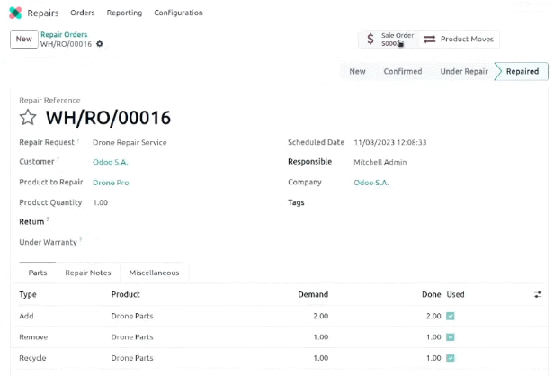Click the Scheduled Date value 11/08/2023 12:08:33
Image resolution: width=554 pixels, height=376 pixels.
tap(390, 142)
